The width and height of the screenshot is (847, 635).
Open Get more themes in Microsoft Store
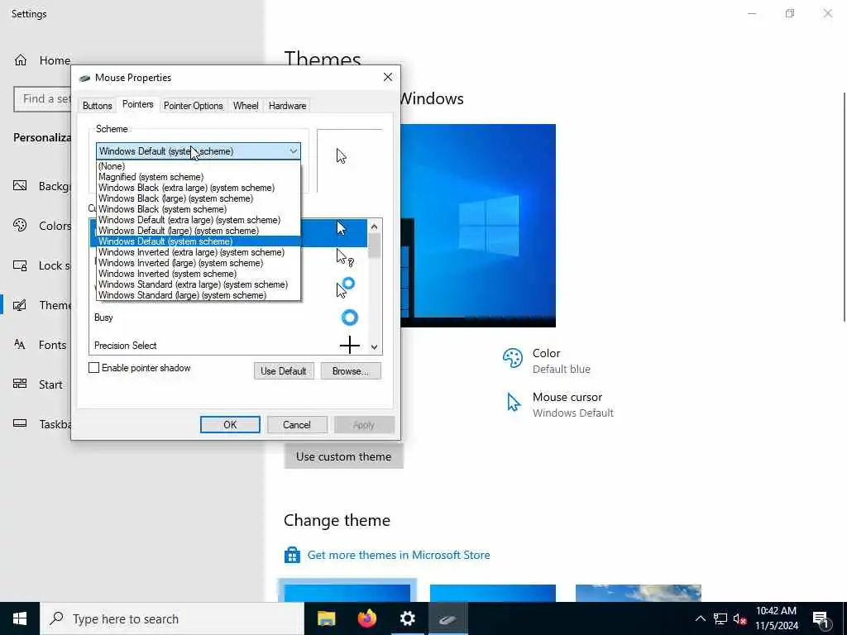(x=399, y=555)
